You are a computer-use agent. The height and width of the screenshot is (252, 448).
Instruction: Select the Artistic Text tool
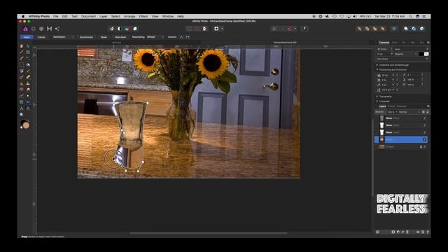[x=22, y=108]
